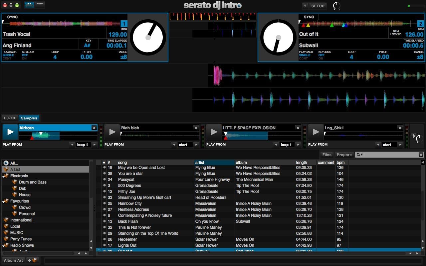Select the Drum and Bass crate
Screen dimensions: 426x266
(33, 182)
